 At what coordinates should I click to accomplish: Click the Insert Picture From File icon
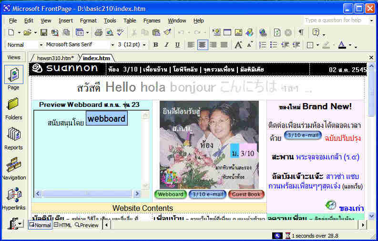(x=238, y=32)
